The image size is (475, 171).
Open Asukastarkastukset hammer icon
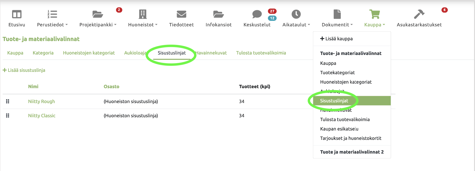point(419,14)
